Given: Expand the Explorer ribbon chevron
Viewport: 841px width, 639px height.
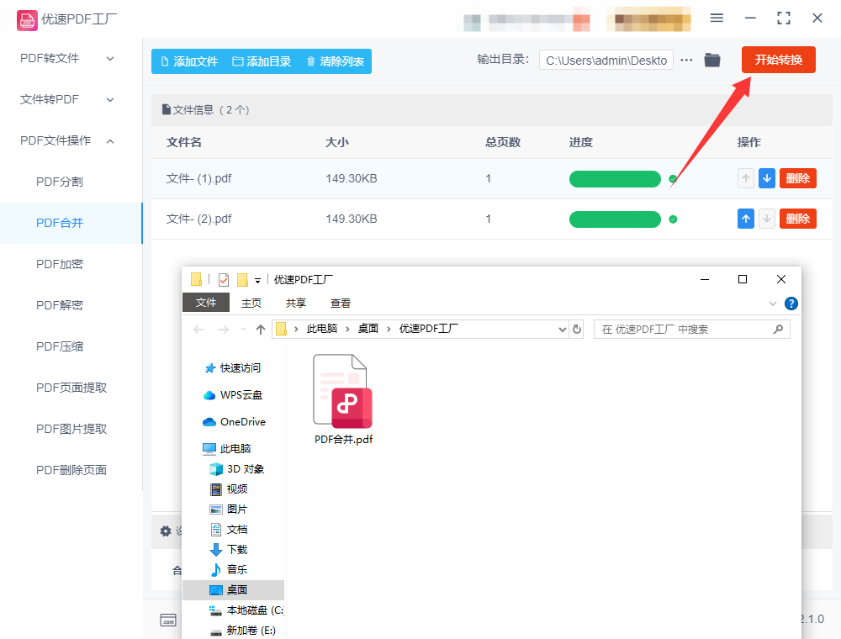Looking at the screenshot, I should (773, 304).
